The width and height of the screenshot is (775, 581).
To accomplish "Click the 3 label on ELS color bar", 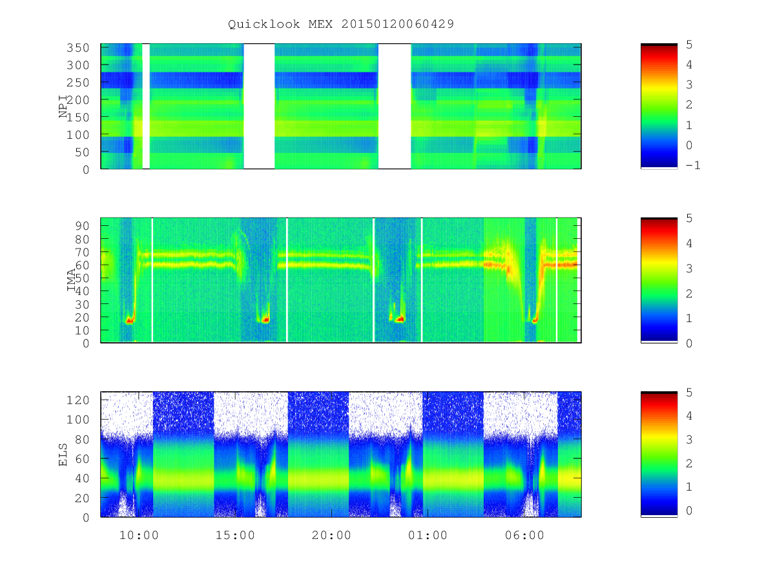I will click(690, 440).
